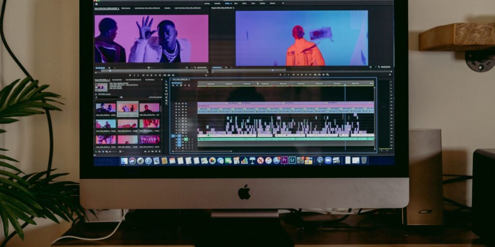Screen dimensions: 495x247
Task: Select the Razor tool
Action: pyautogui.click(x=166, y=91)
